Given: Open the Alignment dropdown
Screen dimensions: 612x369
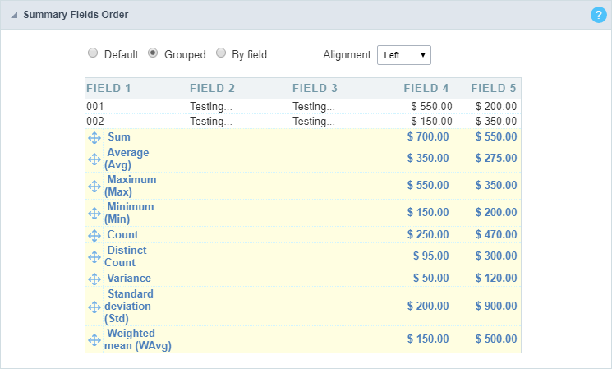Looking at the screenshot, I should pos(403,55).
